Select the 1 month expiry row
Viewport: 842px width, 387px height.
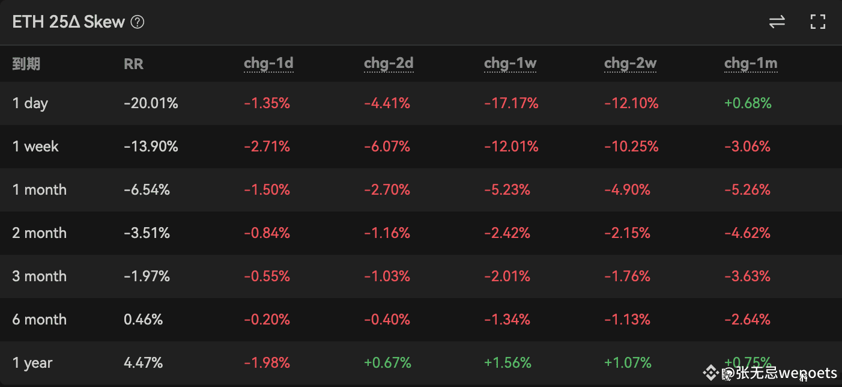[39, 190]
